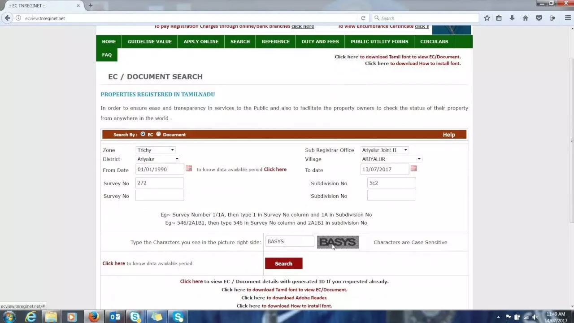Screen dimensions: 574x323
Task: Open calendar picker for From Date
Action: [189, 169]
